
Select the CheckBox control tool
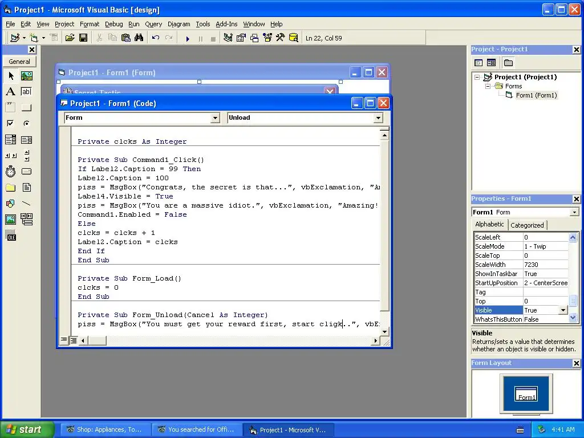[x=11, y=123]
